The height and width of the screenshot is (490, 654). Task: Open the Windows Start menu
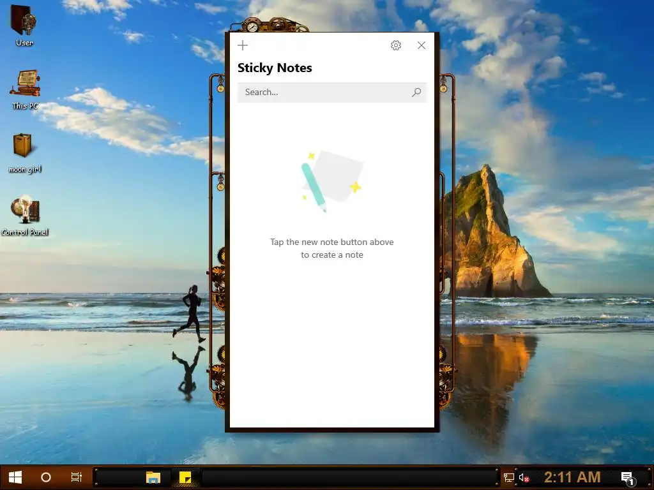15,477
